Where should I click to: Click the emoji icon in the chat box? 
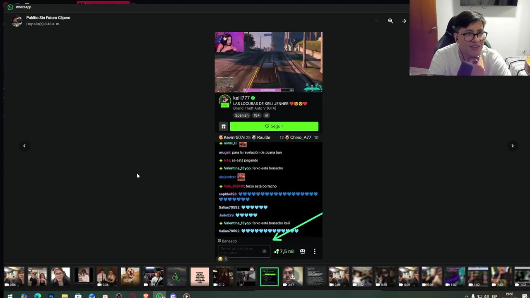[x=264, y=251]
